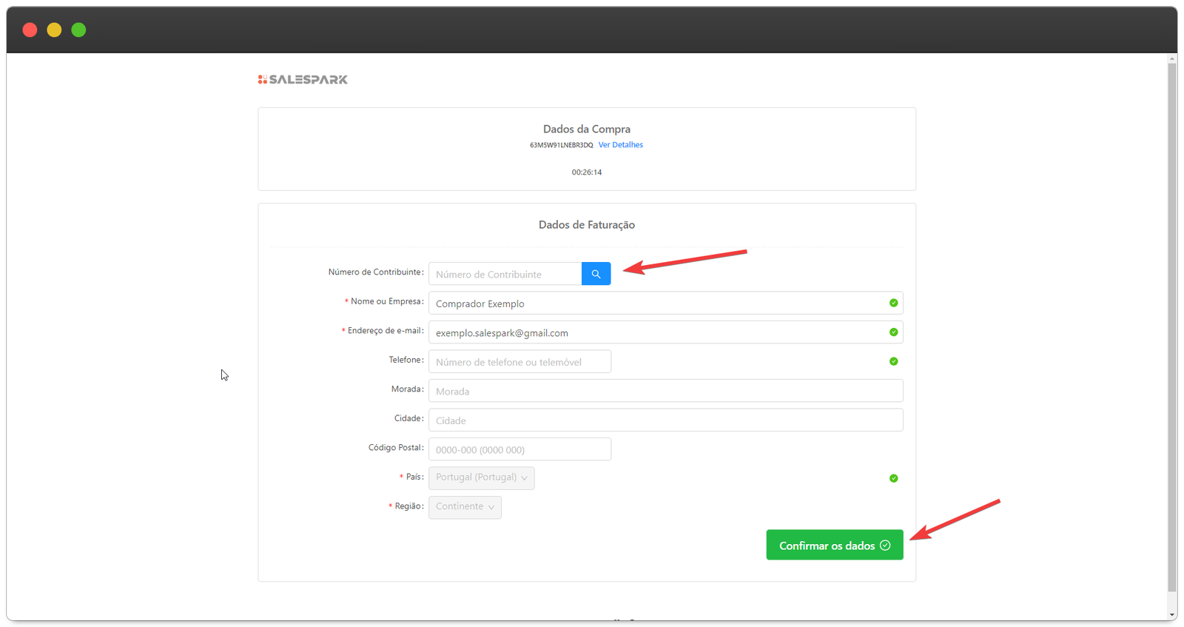Click the Código Postal input field
Viewport: 1184px width, 627px height.
pyautogui.click(x=519, y=449)
